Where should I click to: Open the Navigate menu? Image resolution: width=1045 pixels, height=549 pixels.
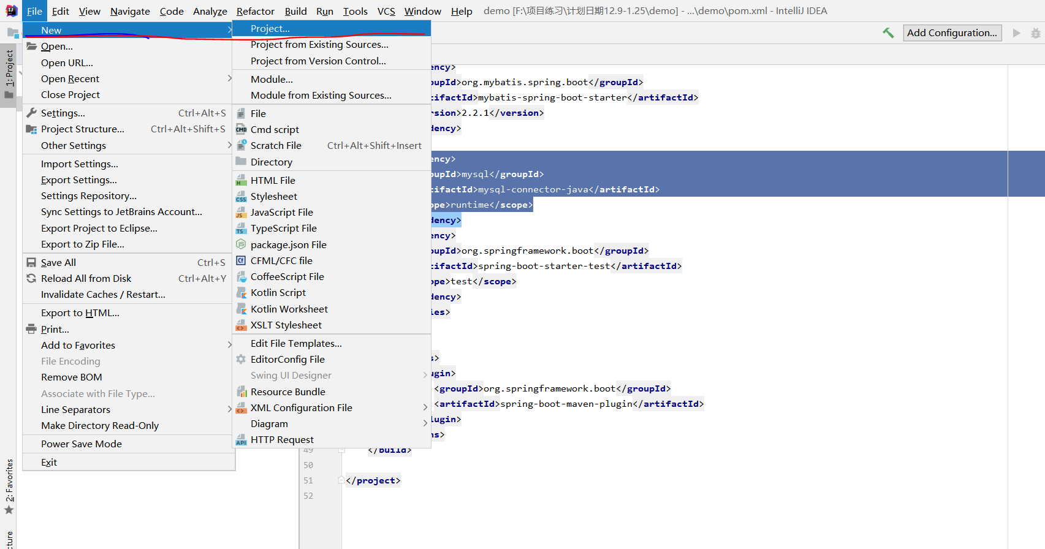130,11
